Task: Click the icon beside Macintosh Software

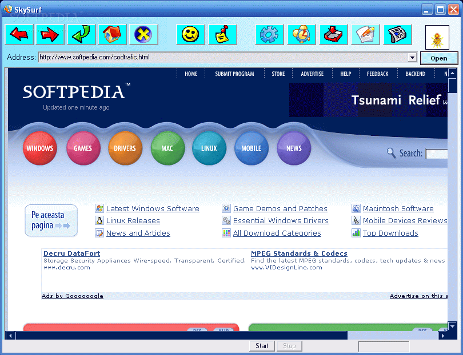Action: click(x=356, y=208)
